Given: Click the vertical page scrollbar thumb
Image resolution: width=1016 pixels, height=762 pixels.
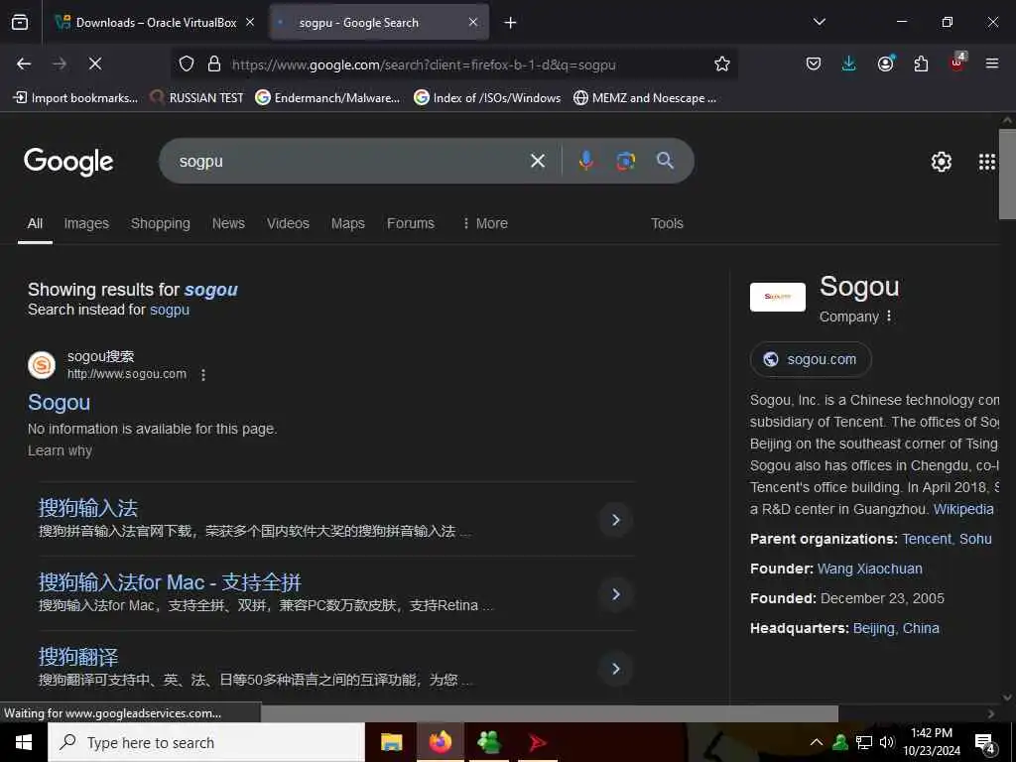Looking at the screenshot, I should (x=1007, y=174).
